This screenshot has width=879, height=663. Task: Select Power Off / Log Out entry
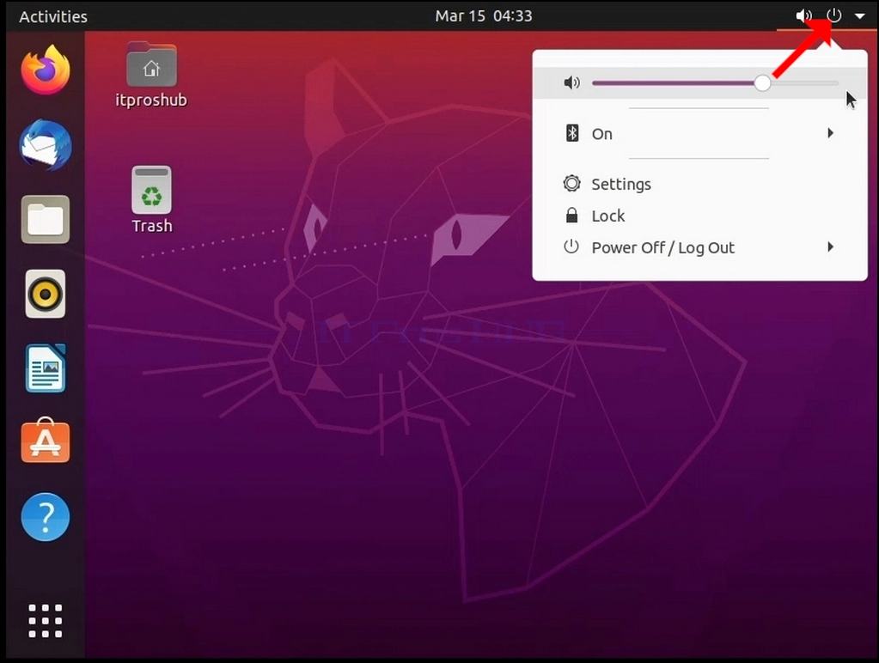699,247
